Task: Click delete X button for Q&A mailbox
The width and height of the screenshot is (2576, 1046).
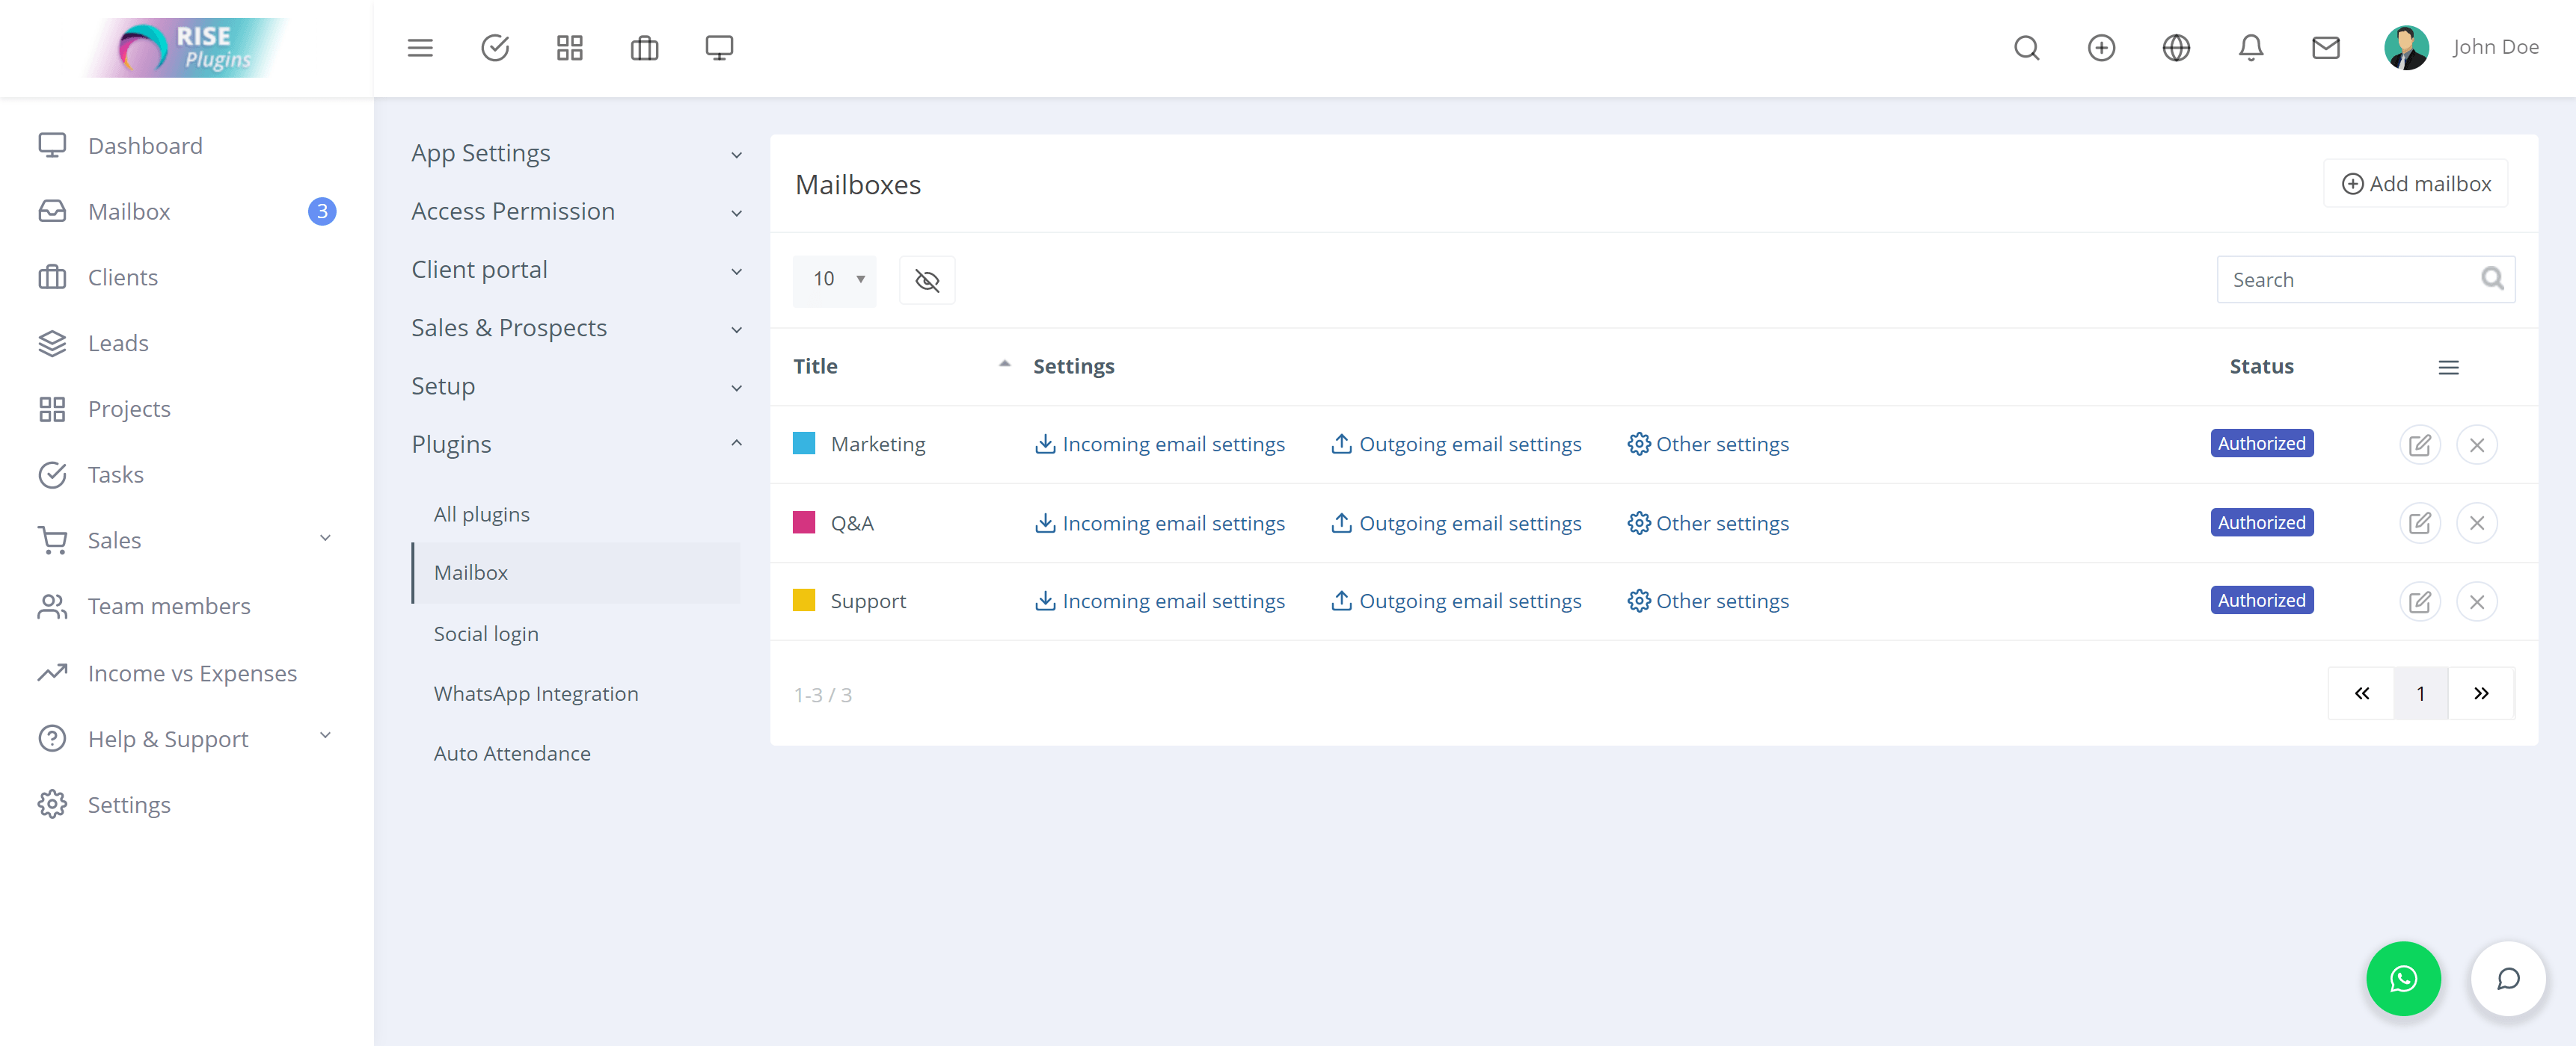Action: [2477, 522]
